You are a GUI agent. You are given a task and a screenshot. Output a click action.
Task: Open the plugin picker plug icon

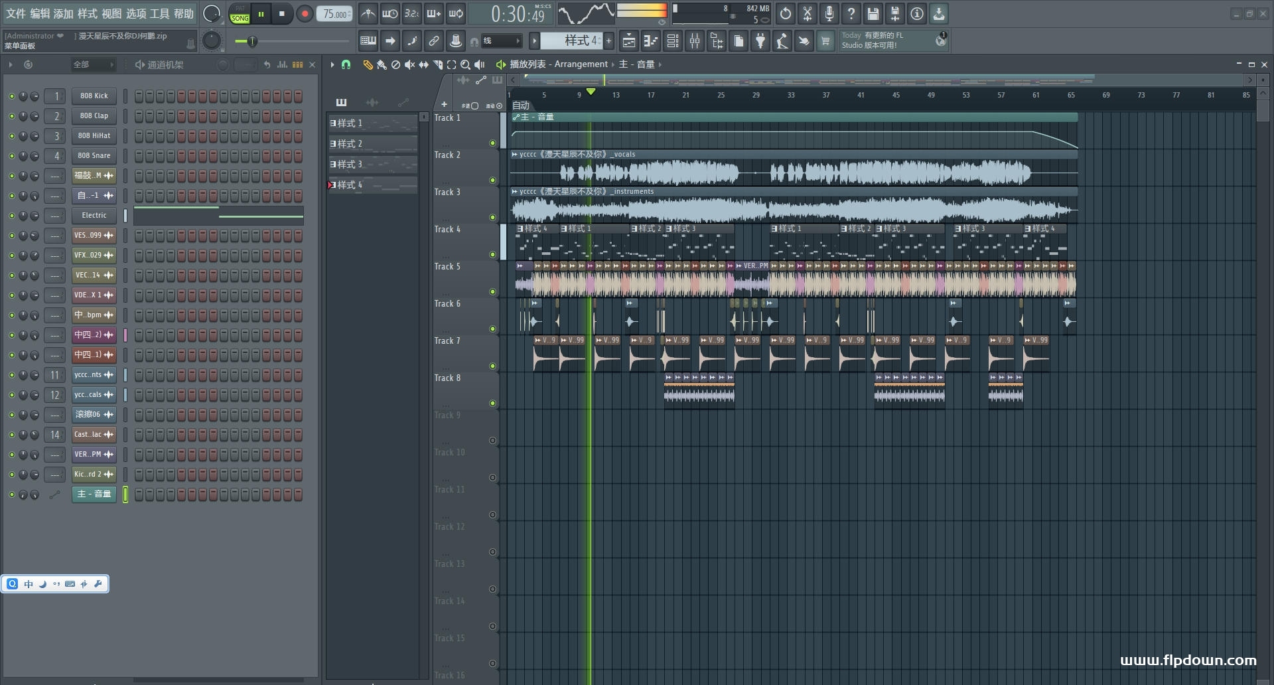pyautogui.click(x=760, y=41)
